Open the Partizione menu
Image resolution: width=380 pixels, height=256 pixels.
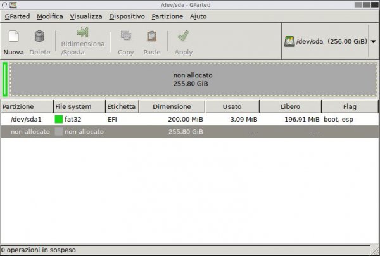point(167,16)
